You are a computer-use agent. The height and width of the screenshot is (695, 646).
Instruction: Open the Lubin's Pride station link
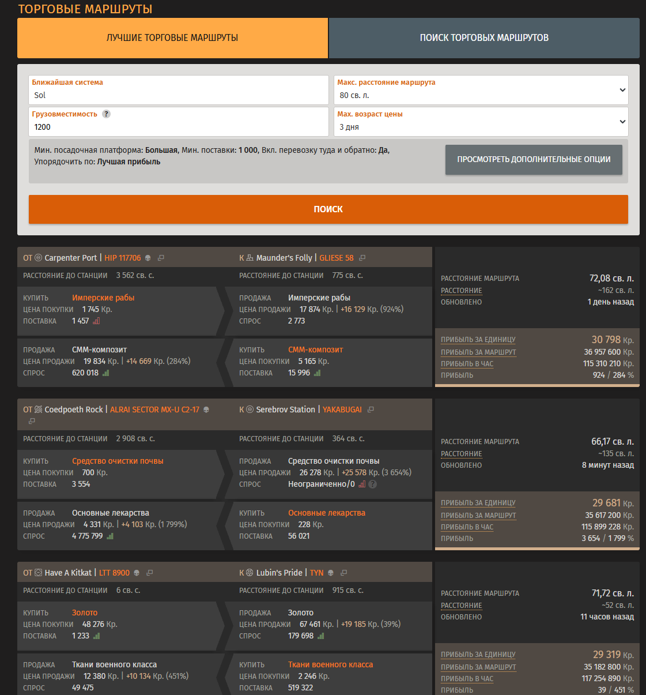(279, 573)
